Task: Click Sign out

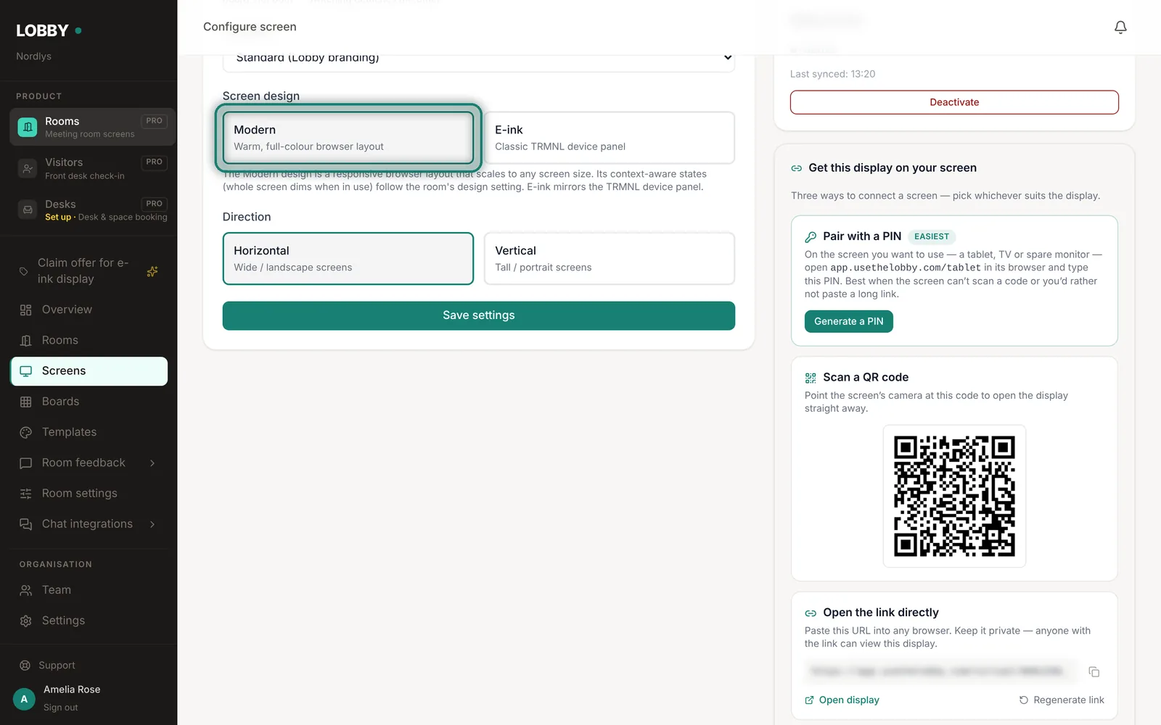Action: point(60,708)
